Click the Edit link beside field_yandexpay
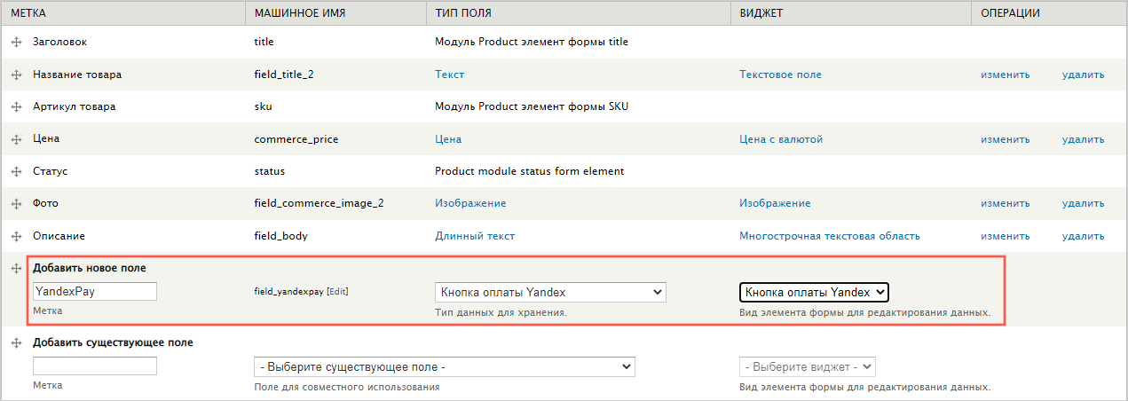 [x=337, y=292]
